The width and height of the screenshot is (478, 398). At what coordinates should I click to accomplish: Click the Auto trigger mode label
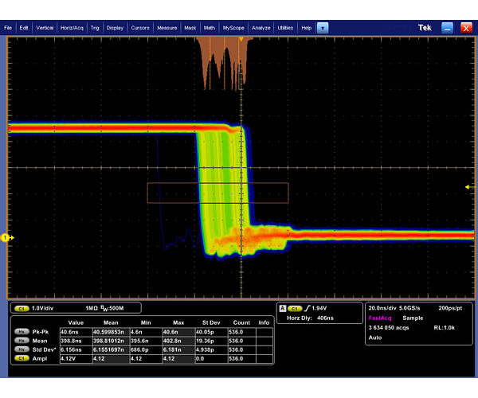pos(375,338)
